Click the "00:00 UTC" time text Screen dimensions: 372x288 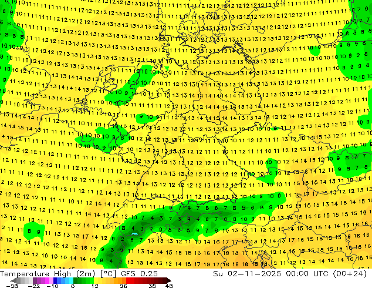[307, 274]
